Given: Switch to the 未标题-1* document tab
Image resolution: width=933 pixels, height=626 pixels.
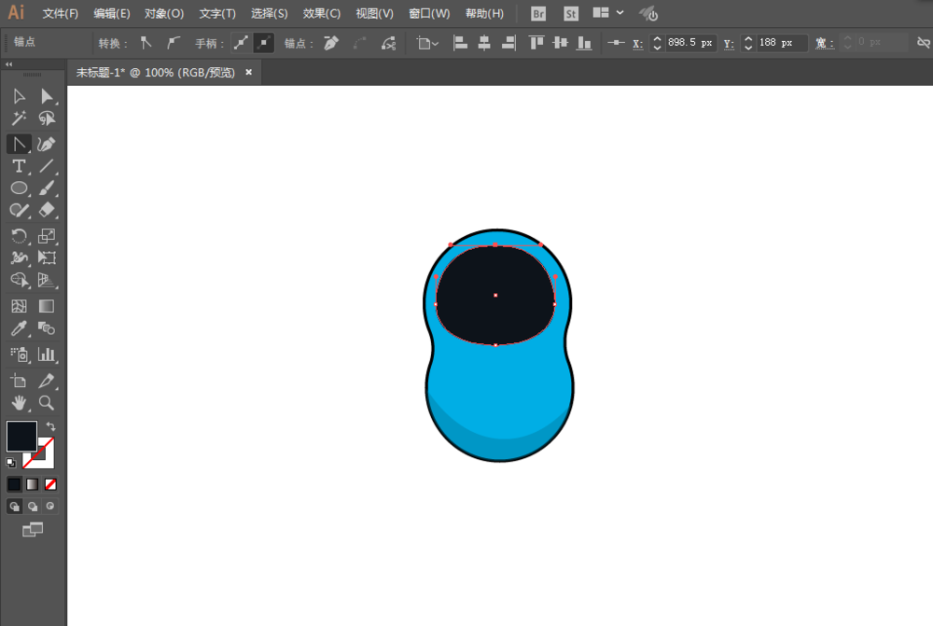Looking at the screenshot, I should 155,73.
